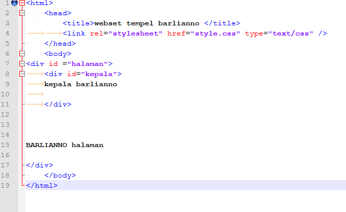
Task: Click the opening html tag
Action: [x=40, y=3]
